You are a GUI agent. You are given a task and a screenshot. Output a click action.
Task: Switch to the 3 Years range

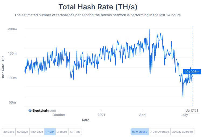(62, 132)
